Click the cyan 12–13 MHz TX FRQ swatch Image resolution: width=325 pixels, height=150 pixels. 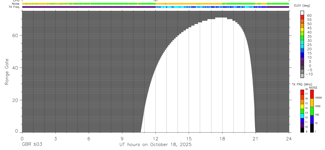coord(302,116)
